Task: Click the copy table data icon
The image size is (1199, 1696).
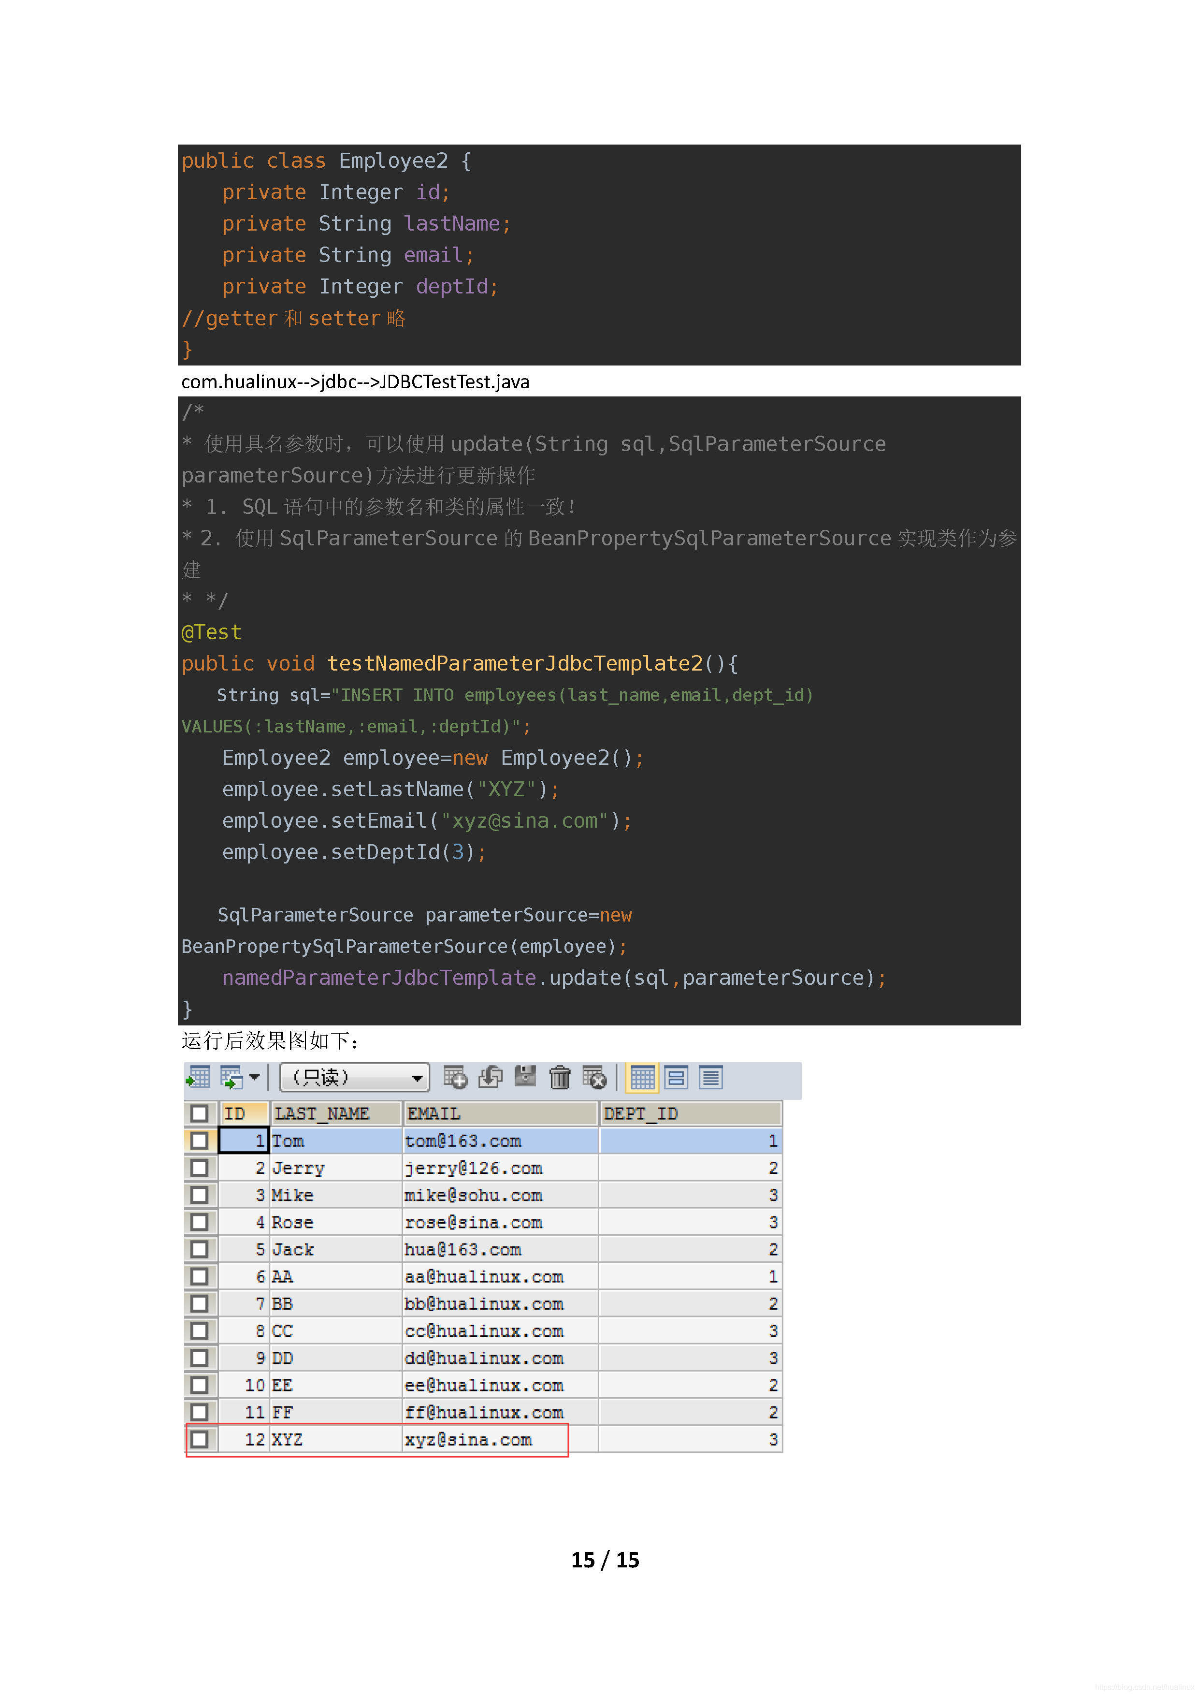Action: [x=231, y=1077]
